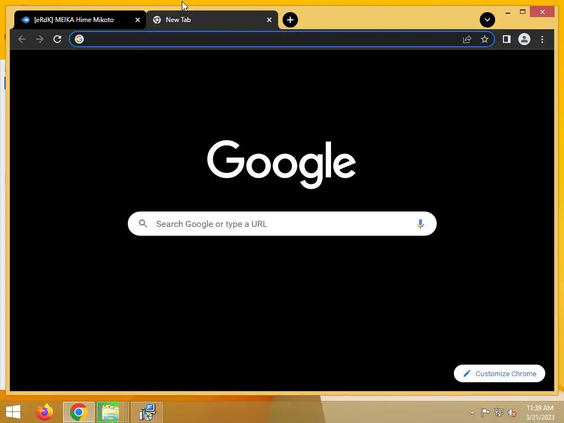Close the [eRdK] MEIKA Hime Mikoto tab
Screen dimensions: 564x423
click(x=137, y=20)
